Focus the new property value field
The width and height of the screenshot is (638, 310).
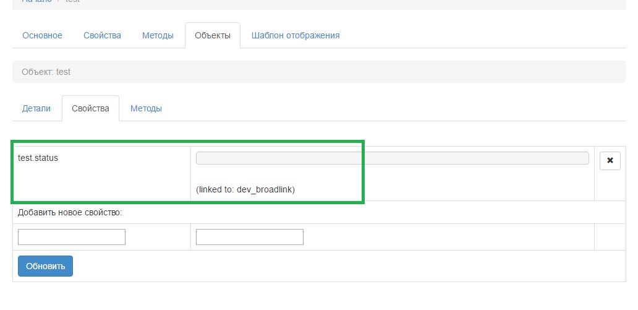click(249, 237)
